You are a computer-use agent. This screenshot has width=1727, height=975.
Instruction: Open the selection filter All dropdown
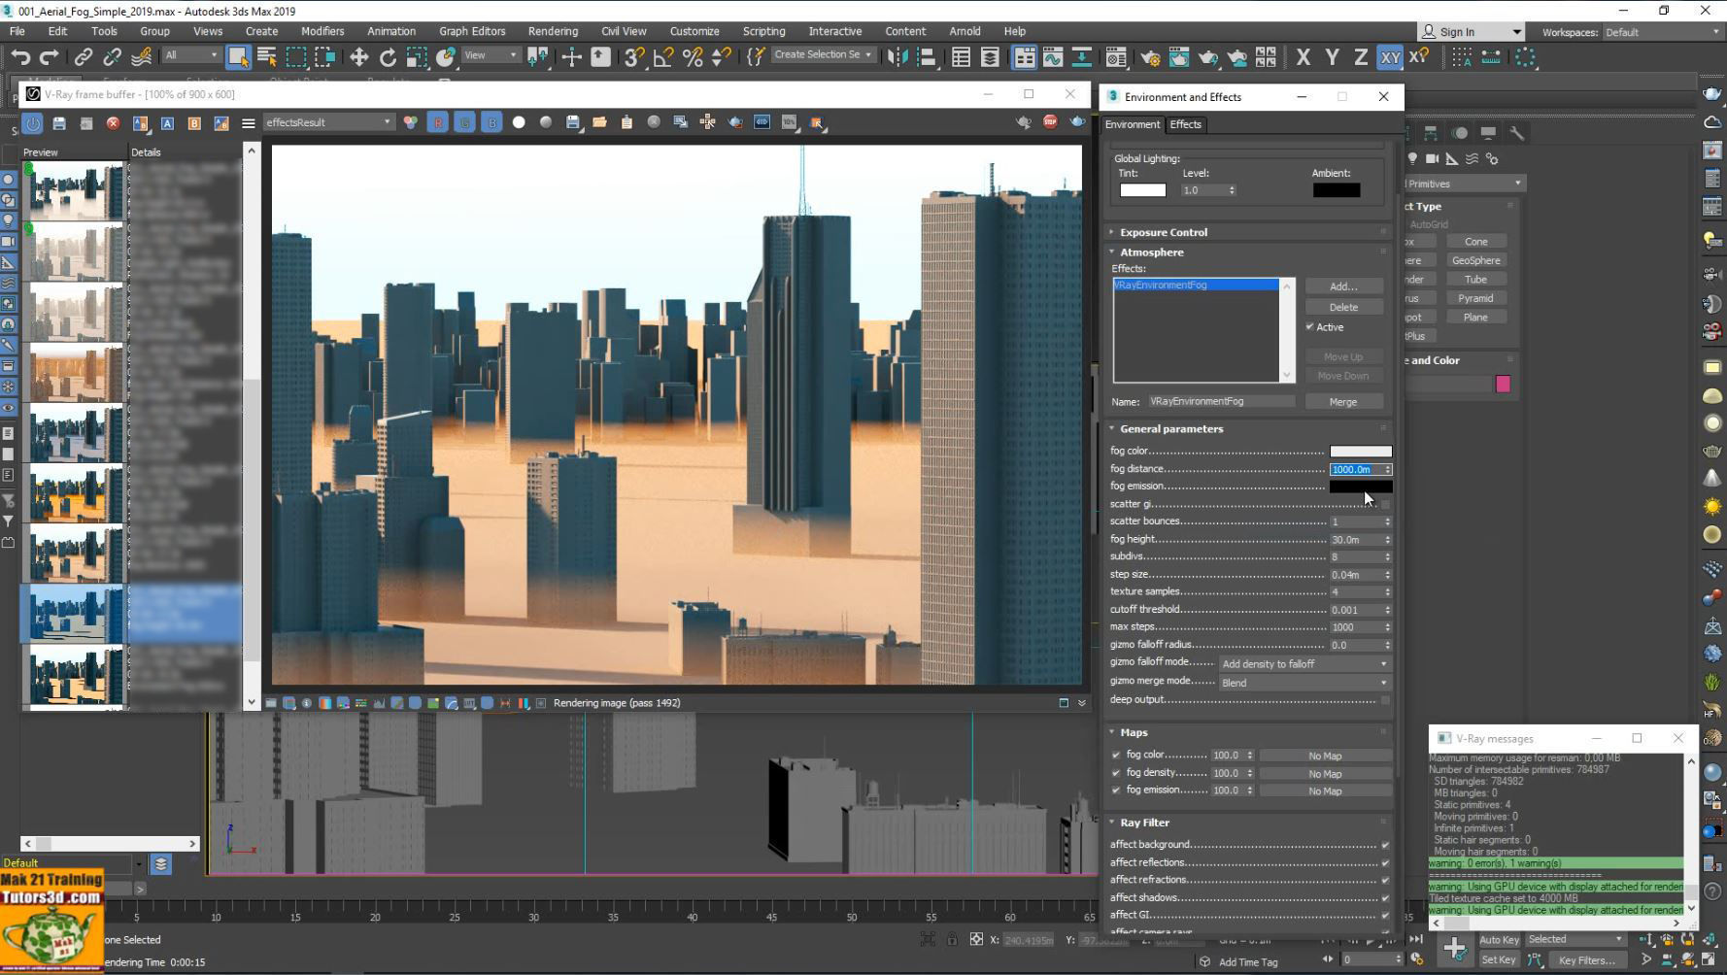190,55
